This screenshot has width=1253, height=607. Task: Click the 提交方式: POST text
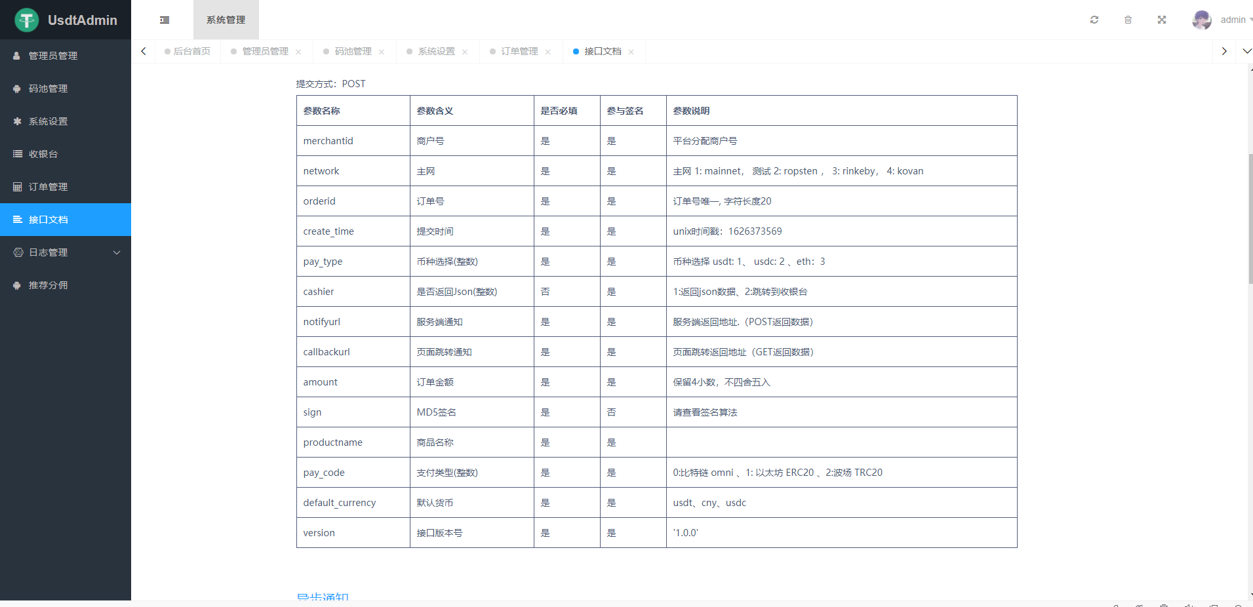click(x=330, y=84)
